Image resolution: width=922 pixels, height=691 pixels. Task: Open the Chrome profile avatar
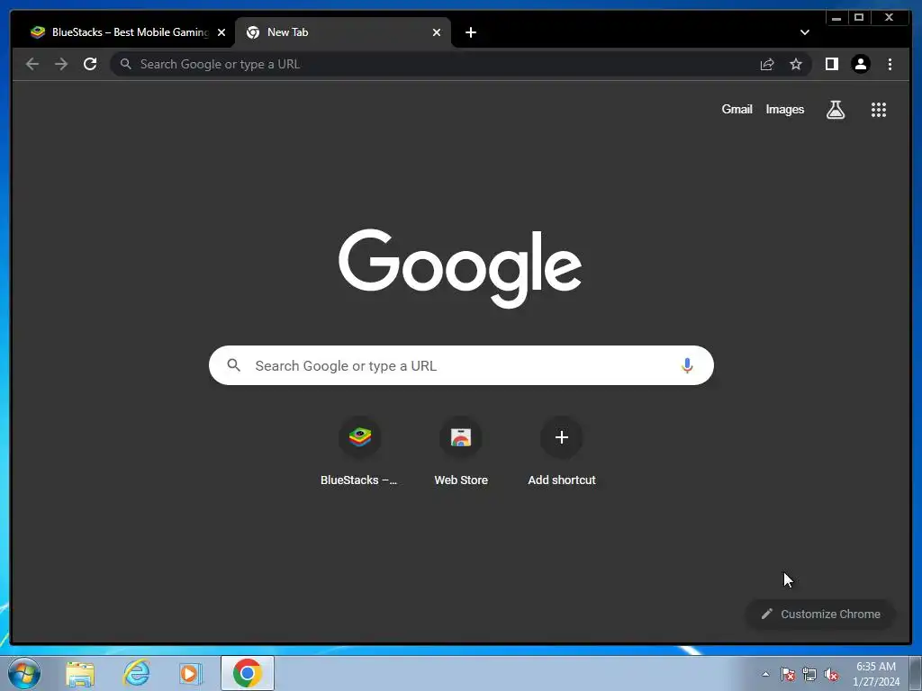[x=861, y=64]
